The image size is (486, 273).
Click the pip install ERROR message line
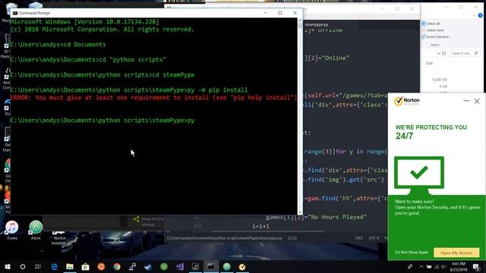tap(153, 98)
